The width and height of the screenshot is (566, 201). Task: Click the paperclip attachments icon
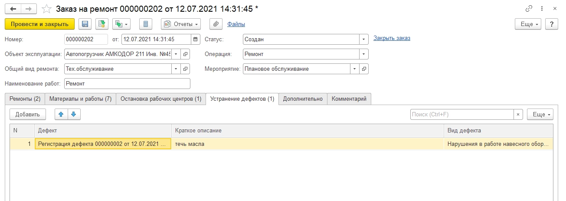pos(216,24)
